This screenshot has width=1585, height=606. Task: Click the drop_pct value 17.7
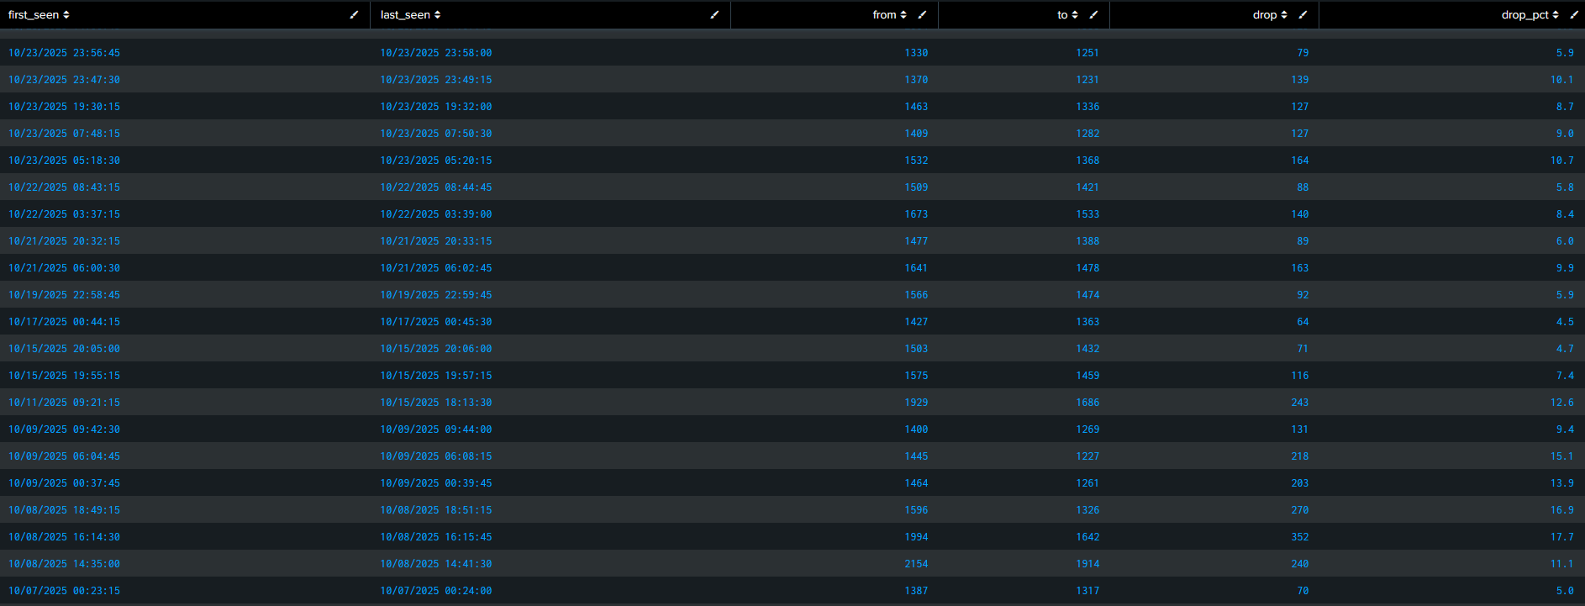(1561, 537)
